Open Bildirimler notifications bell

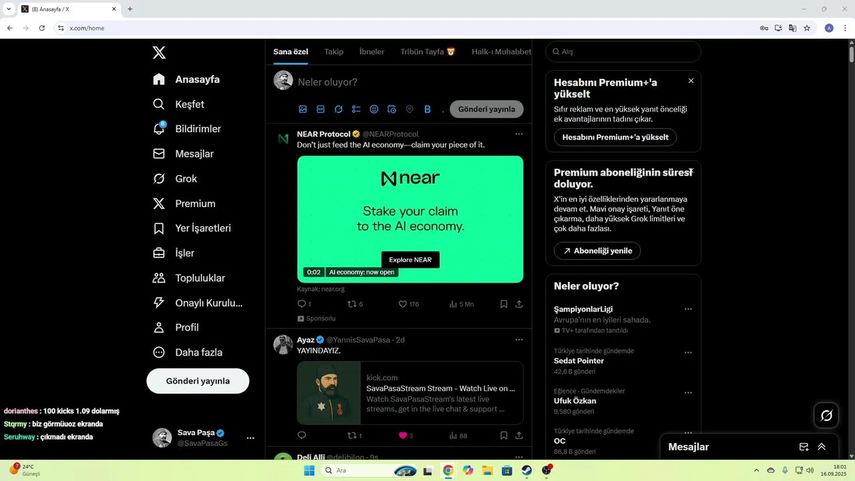159,128
